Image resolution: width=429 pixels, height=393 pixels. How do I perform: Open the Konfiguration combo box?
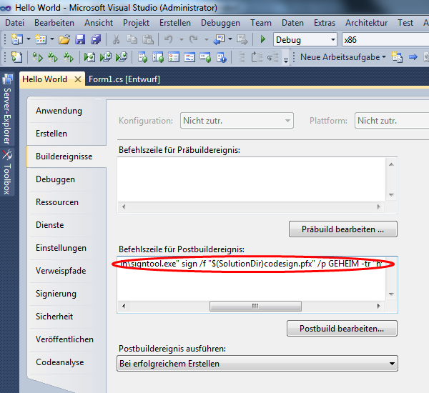point(237,121)
